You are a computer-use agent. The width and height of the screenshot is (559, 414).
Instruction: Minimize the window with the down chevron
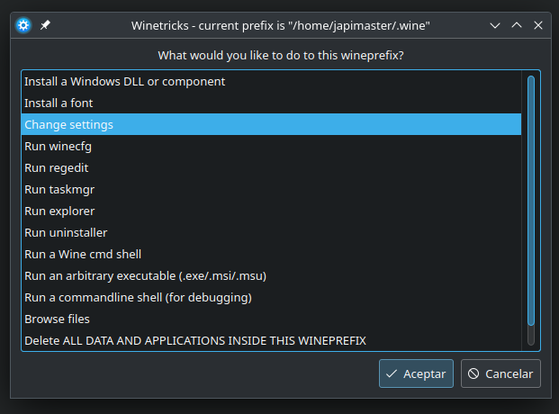click(496, 25)
